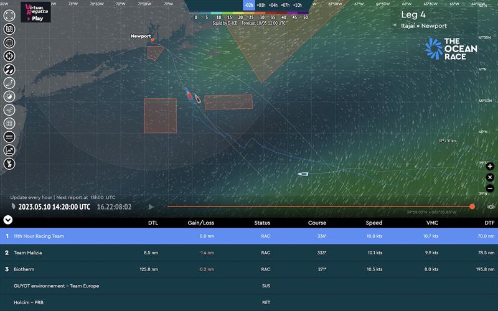The width and height of the screenshot is (498, 311).
Task: Click the Newport finish marker
Action: pyautogui.click(x=153, y=40)
